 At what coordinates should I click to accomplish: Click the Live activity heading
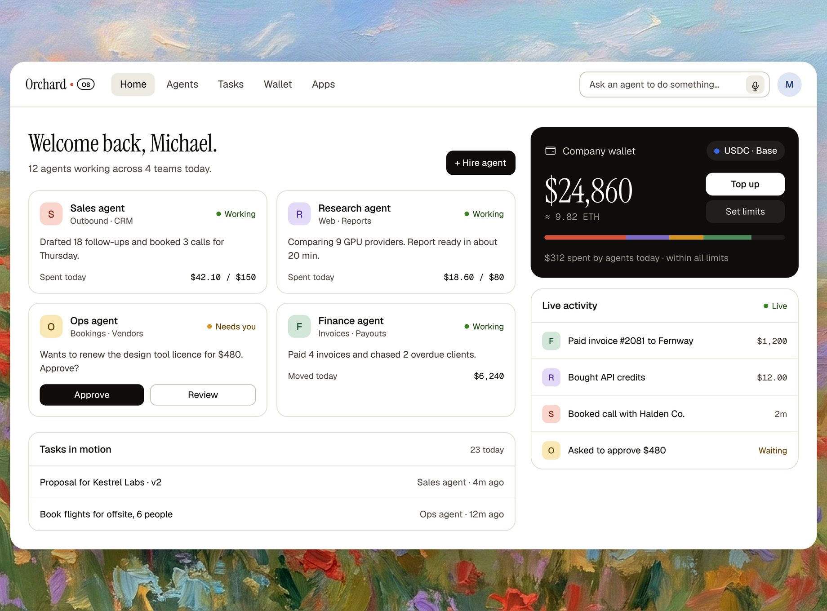[x=569, y=305]
